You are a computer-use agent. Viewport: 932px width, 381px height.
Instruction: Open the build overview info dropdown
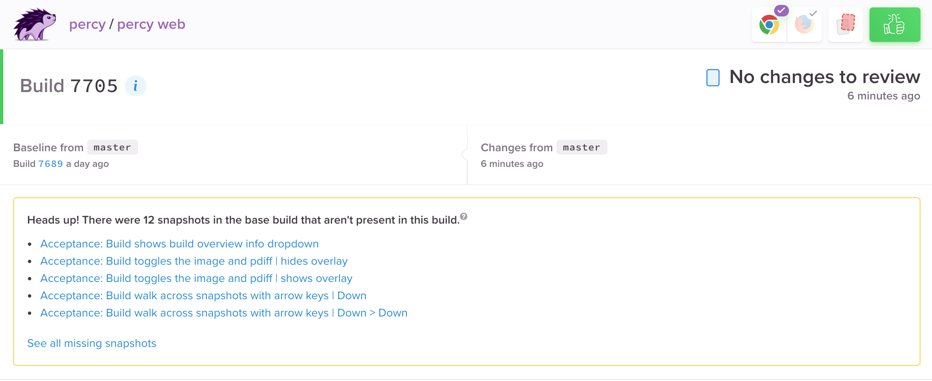pyautogui.click(x=136, y=86)
